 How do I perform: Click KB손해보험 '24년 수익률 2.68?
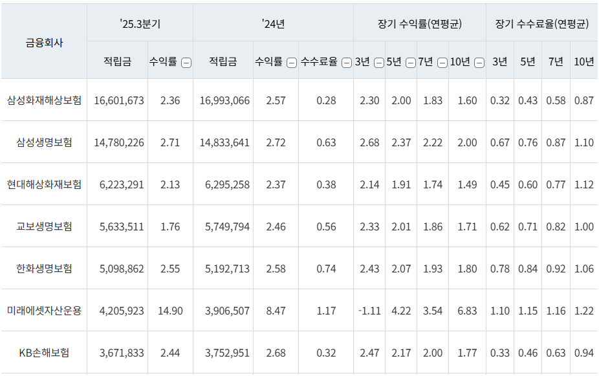point(276,353)
